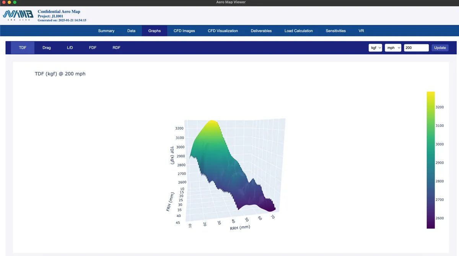Select the Graphs tab
Image resolution: width=459 pixels, height=256 pixels.
pyautogui.click(x=155, y=31)
